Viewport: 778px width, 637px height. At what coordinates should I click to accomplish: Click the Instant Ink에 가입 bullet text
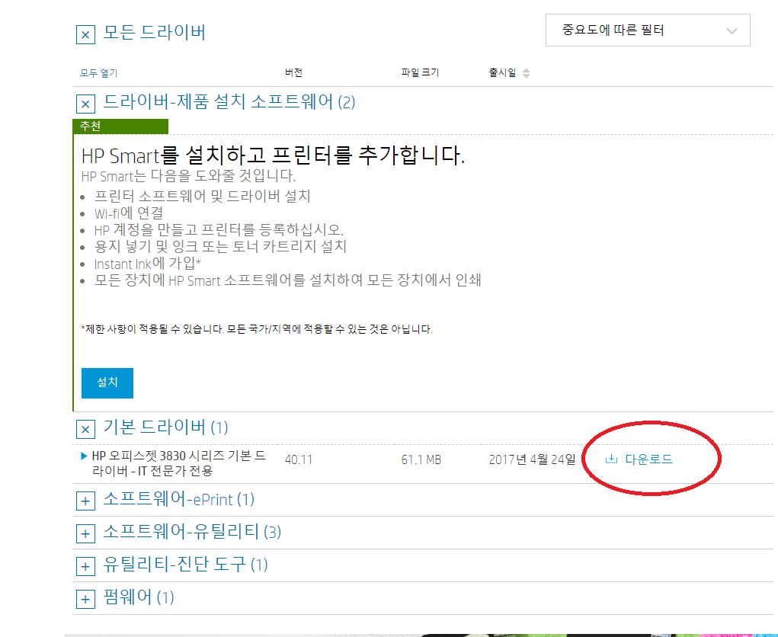click(147, 264)
